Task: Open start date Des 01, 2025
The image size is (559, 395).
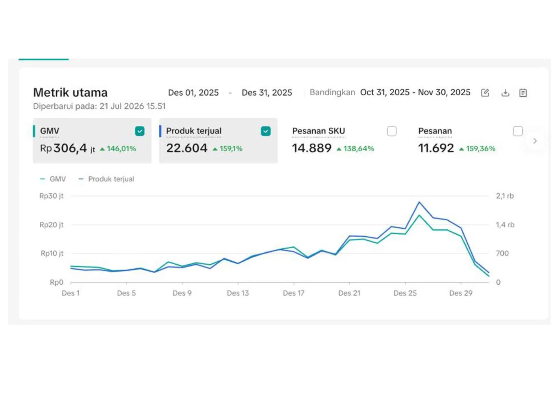Action: click(x=193, y=93)
